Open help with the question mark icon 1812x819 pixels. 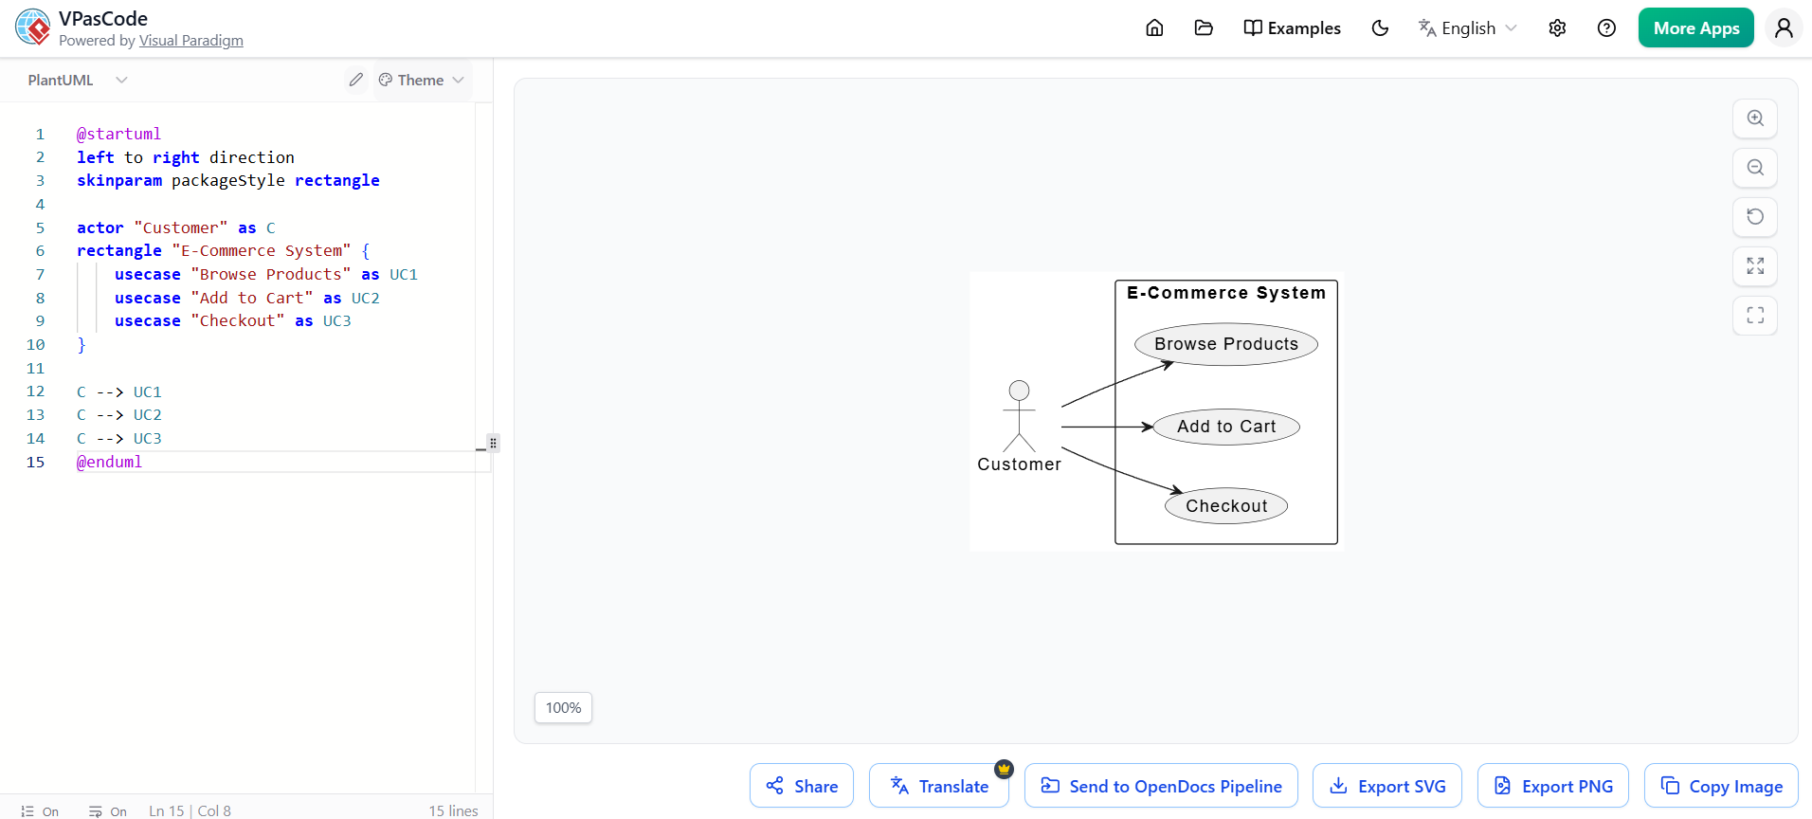pos(1606,28)
